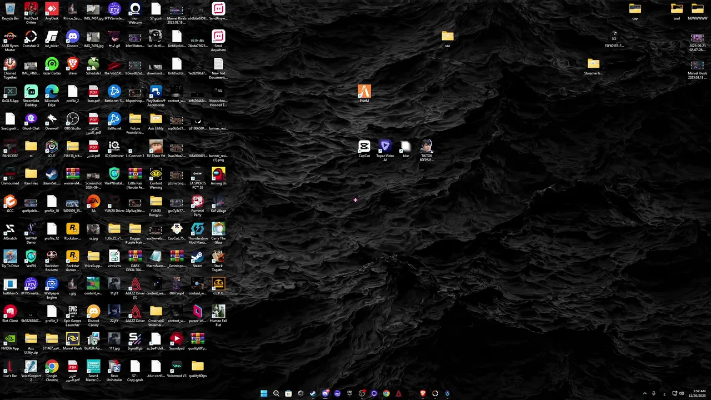The width and height of the screenshot is (711, 400).
Task: Launch Carry The Glass shortcut
Action: pyautogui.click(x=218, y=234)
